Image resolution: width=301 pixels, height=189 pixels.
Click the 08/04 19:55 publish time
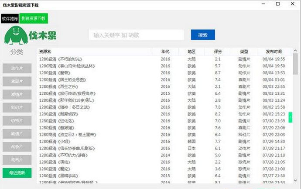point(274,59)
